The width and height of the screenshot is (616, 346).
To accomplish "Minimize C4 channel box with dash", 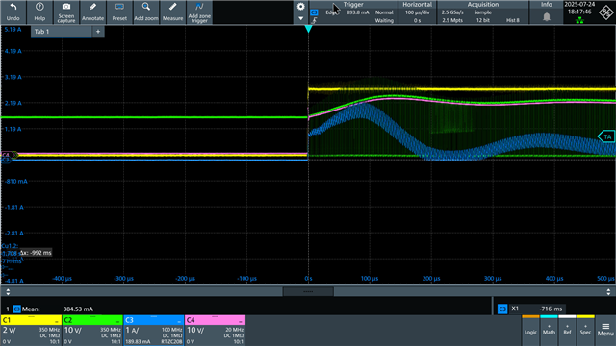I will coord(241,321).
